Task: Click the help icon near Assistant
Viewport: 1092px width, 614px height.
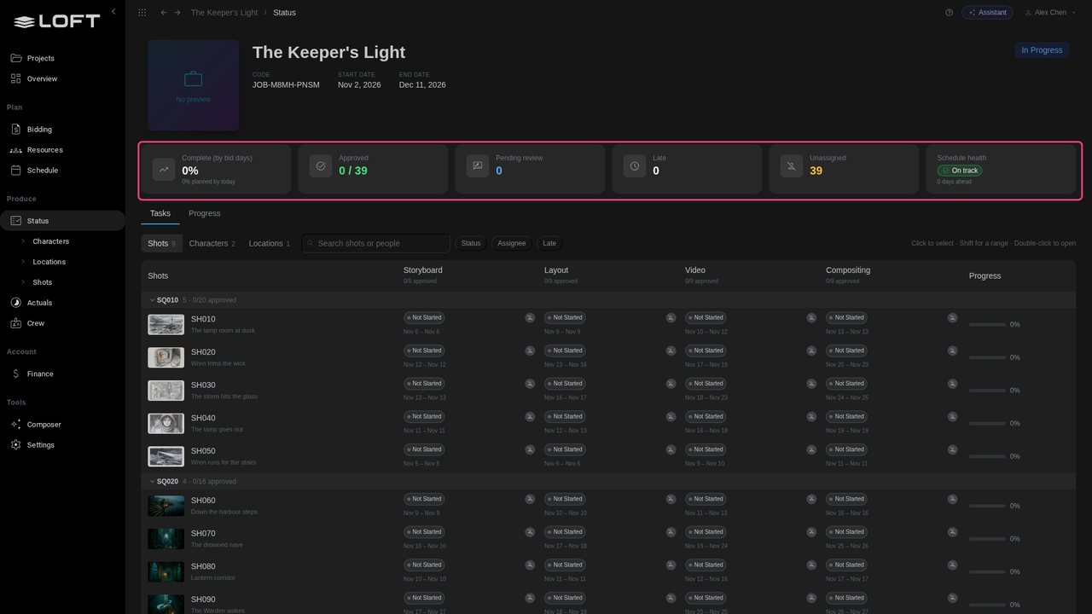Action: tap(949, 13)
